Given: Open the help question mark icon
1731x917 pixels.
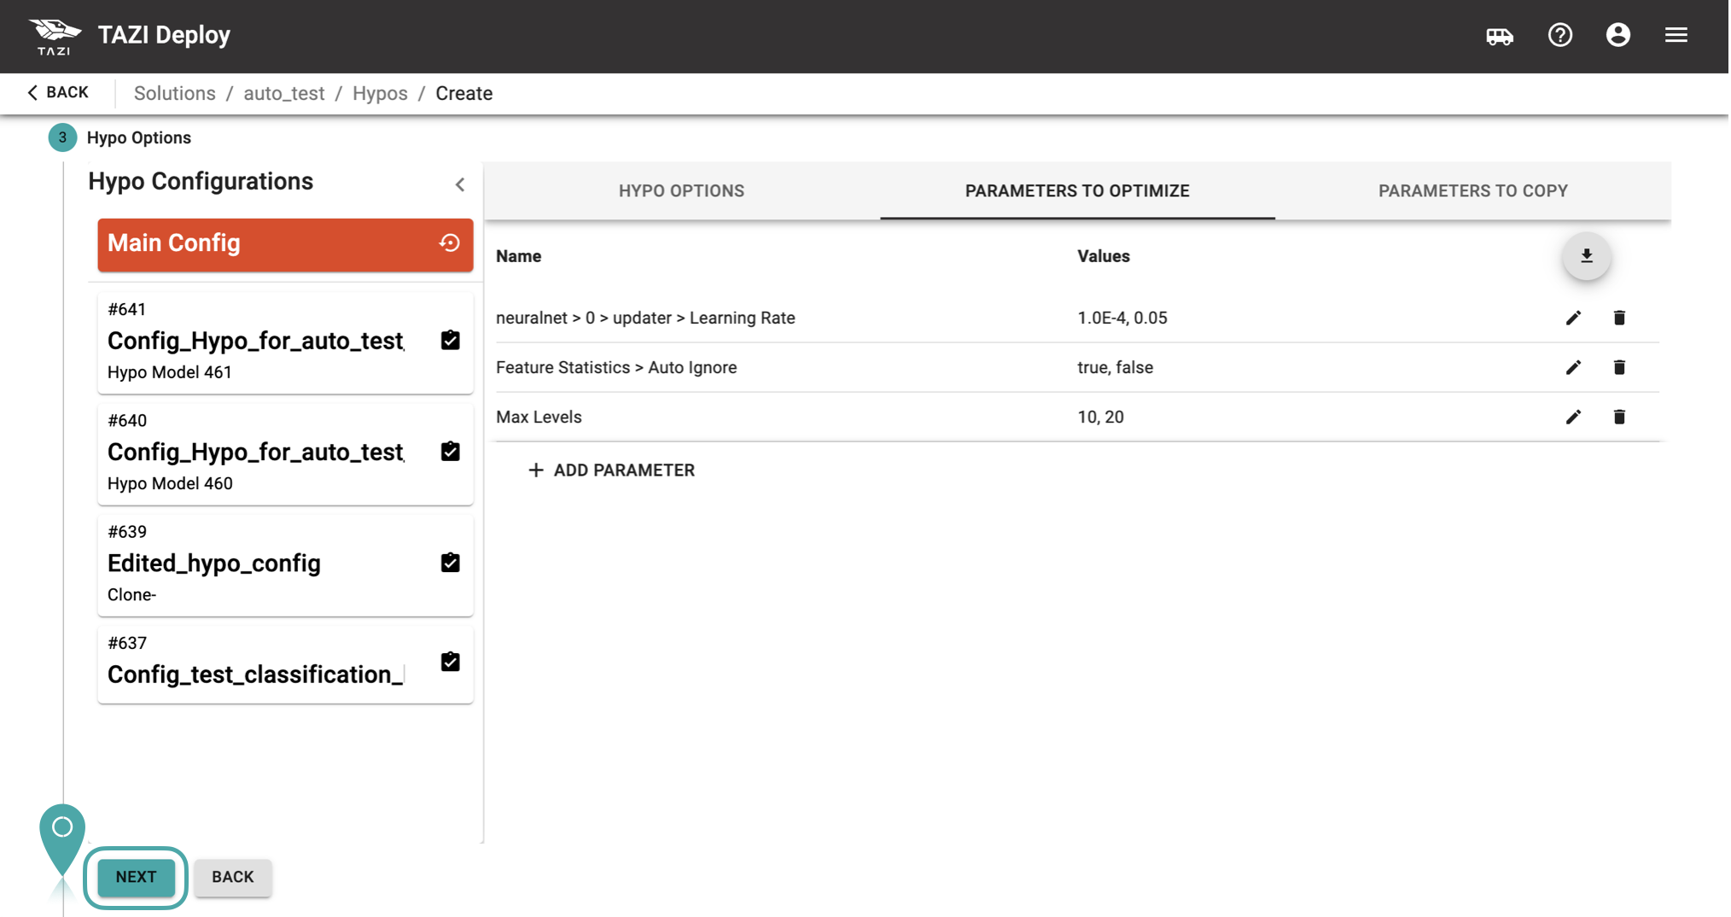Looking at the screenshot, I should 1560,35.
